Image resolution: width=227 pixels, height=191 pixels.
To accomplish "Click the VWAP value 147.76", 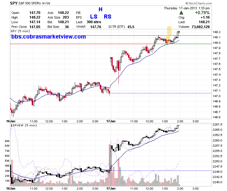I will [95, 27].
